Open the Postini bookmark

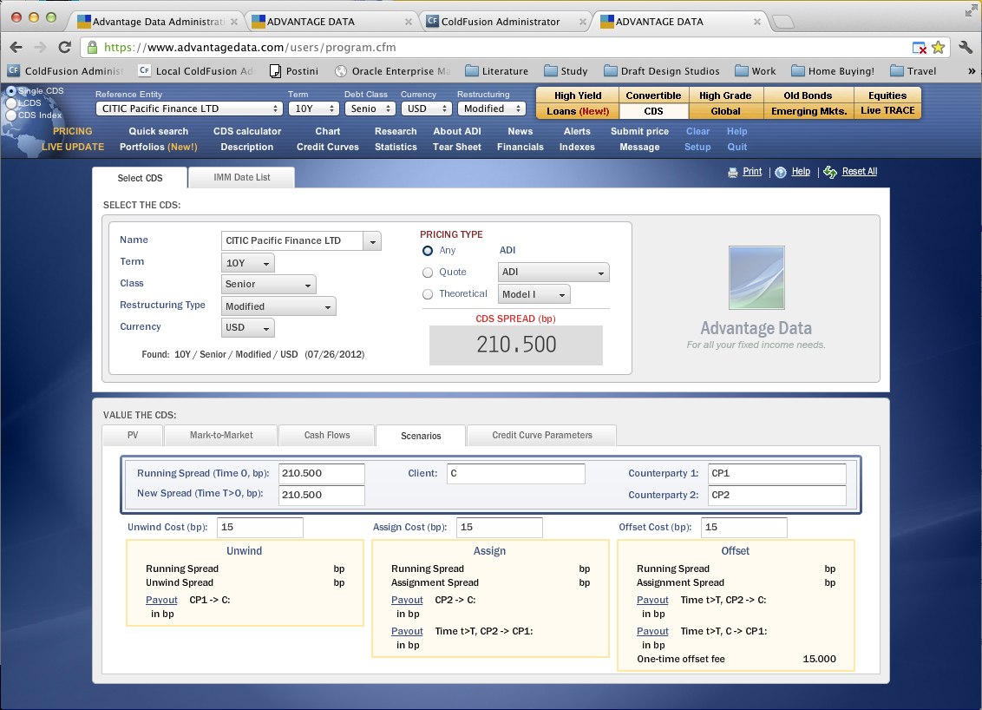294,71
